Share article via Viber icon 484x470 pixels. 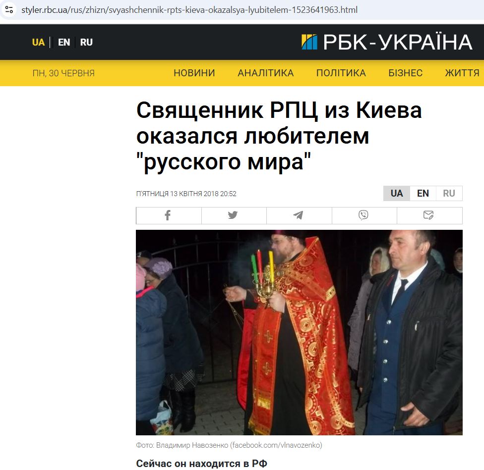pos(364,215)
